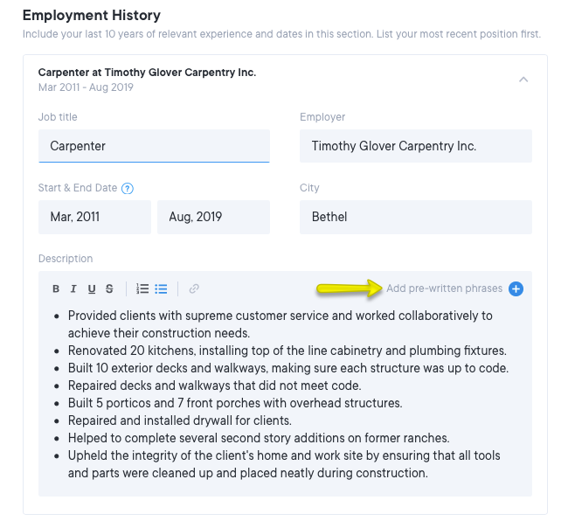Insert a hyperlink in description
This screenshot has height=521, width=568.
(194, 289)
